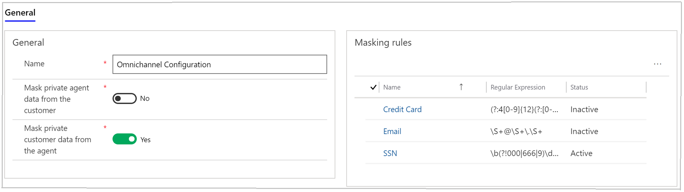The image size is (684, 192).
Task: Open Masking rules more commands ellipsis
Action: (657, 64)
